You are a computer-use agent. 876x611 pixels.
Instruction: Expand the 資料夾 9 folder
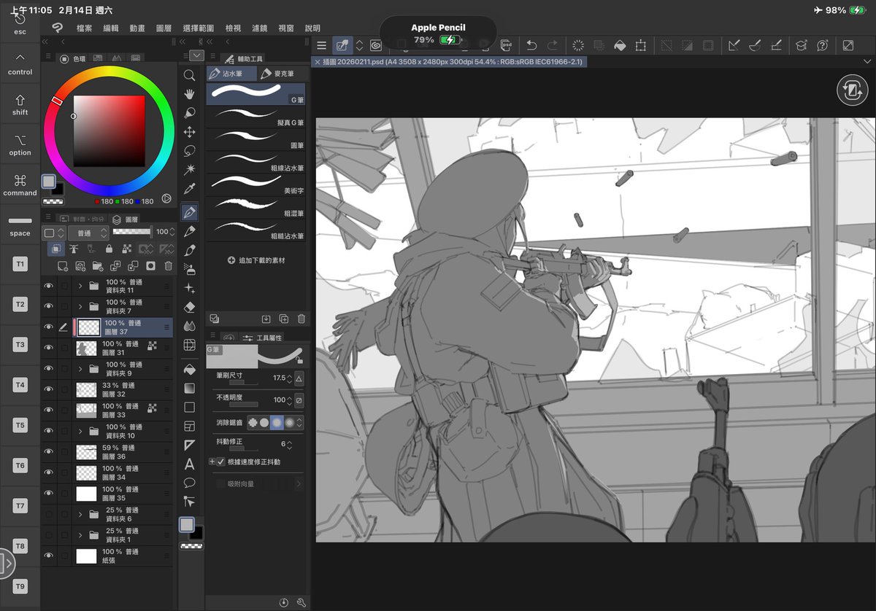(80, 369)
